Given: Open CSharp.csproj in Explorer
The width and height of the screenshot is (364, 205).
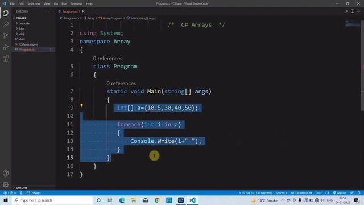Looking at the screenshot, I should [x=33, y=44].
